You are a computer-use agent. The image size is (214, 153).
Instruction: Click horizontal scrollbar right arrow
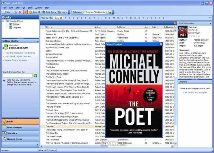pyautogui.click(x=172, y=146)
